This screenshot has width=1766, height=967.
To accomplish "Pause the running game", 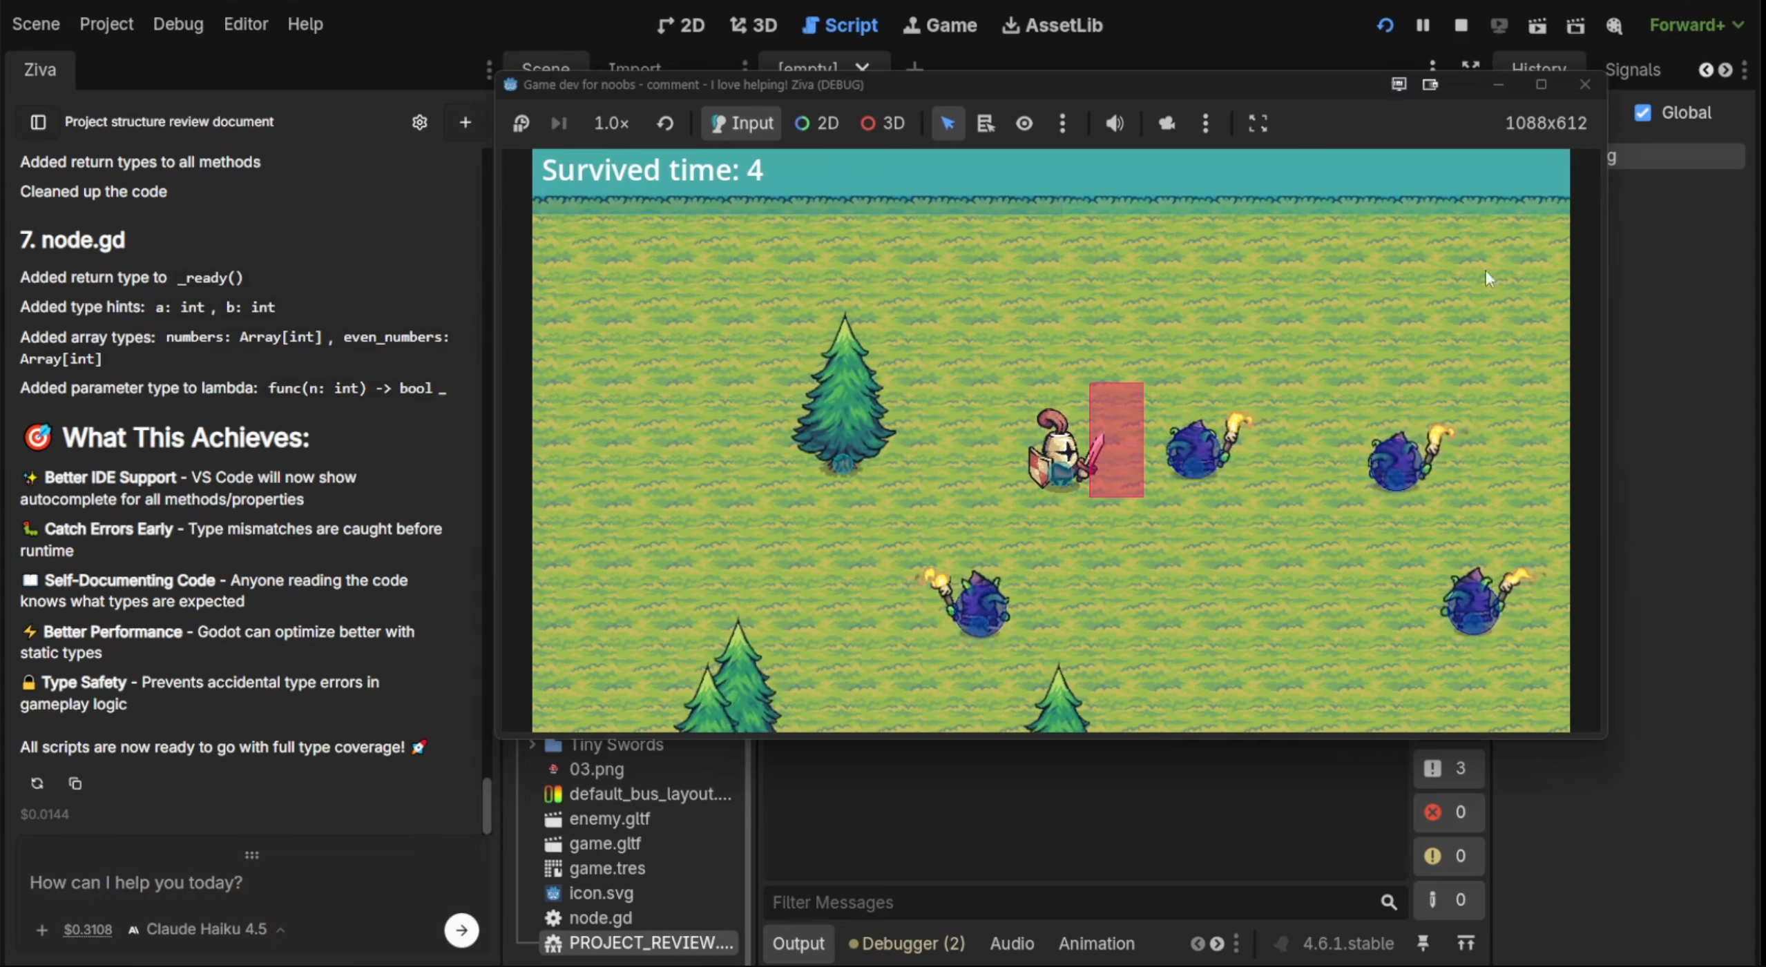I will click(1423, 26).
